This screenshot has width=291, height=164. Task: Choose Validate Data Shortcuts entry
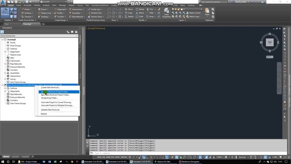[50, 110]
